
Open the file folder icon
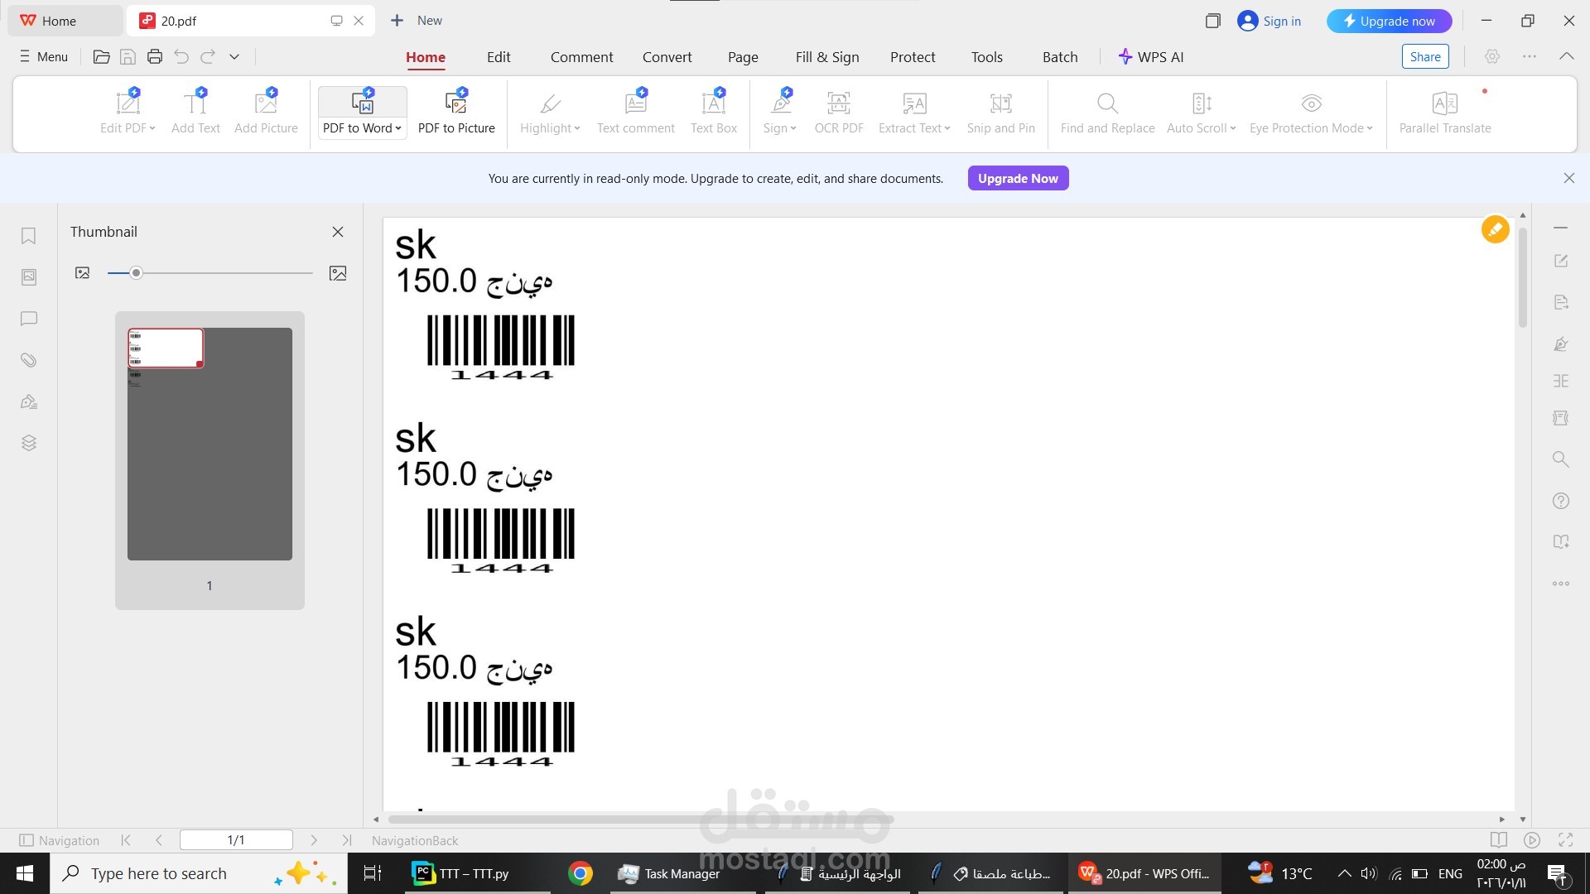coord(102,57)
